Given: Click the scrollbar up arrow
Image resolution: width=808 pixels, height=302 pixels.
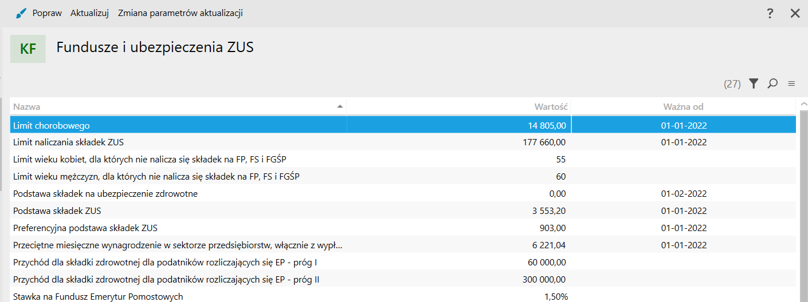Looking at the screenshot, I should tap(803, 105).
